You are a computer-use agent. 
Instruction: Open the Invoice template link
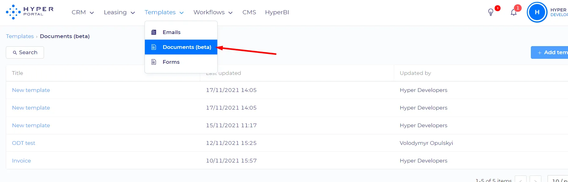tap(21, 161)
